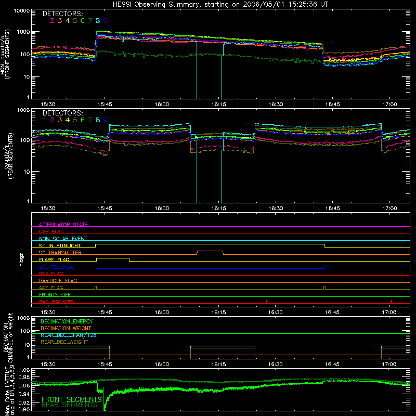Click the NON_SOLAR_EVENT flag label
Viewport: 416px width, 416px height.
(63, 239)
